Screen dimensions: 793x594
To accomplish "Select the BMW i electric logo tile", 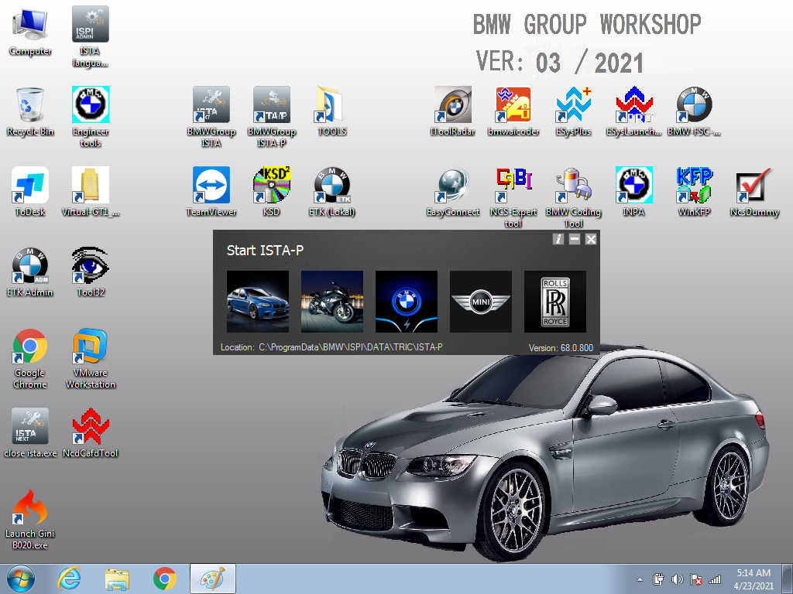I will tap(406, 301).
